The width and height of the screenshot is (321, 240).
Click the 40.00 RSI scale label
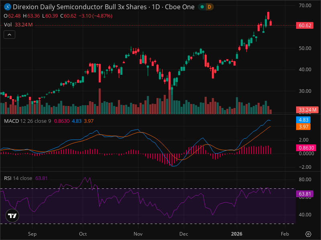305,215
